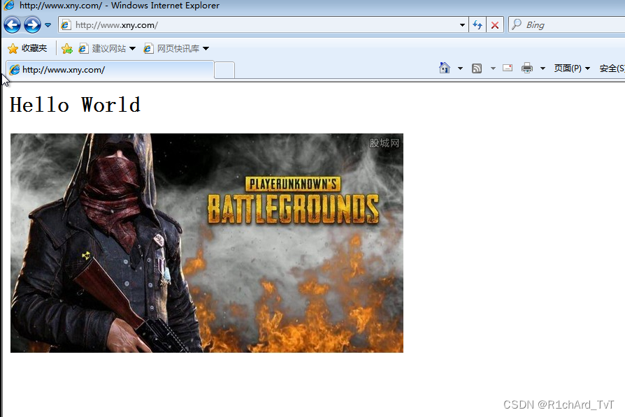Add to favorites bar star-arrow icon
The width and height of the screenshot is (625, 417).
tap(67, 49)
